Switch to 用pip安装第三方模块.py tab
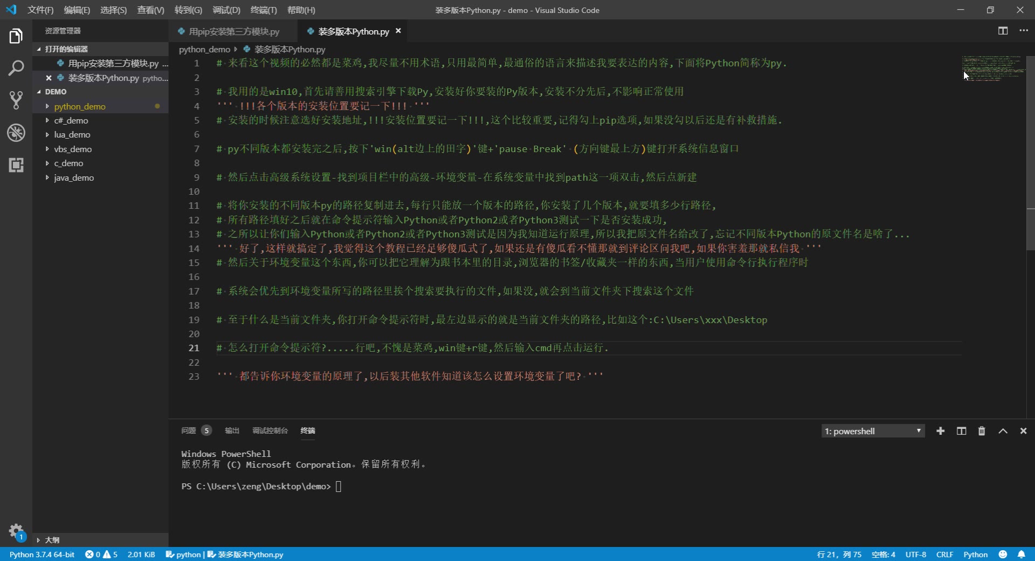Image resolution: width=1035 pixels, height=561 pixels. (232, 31)
